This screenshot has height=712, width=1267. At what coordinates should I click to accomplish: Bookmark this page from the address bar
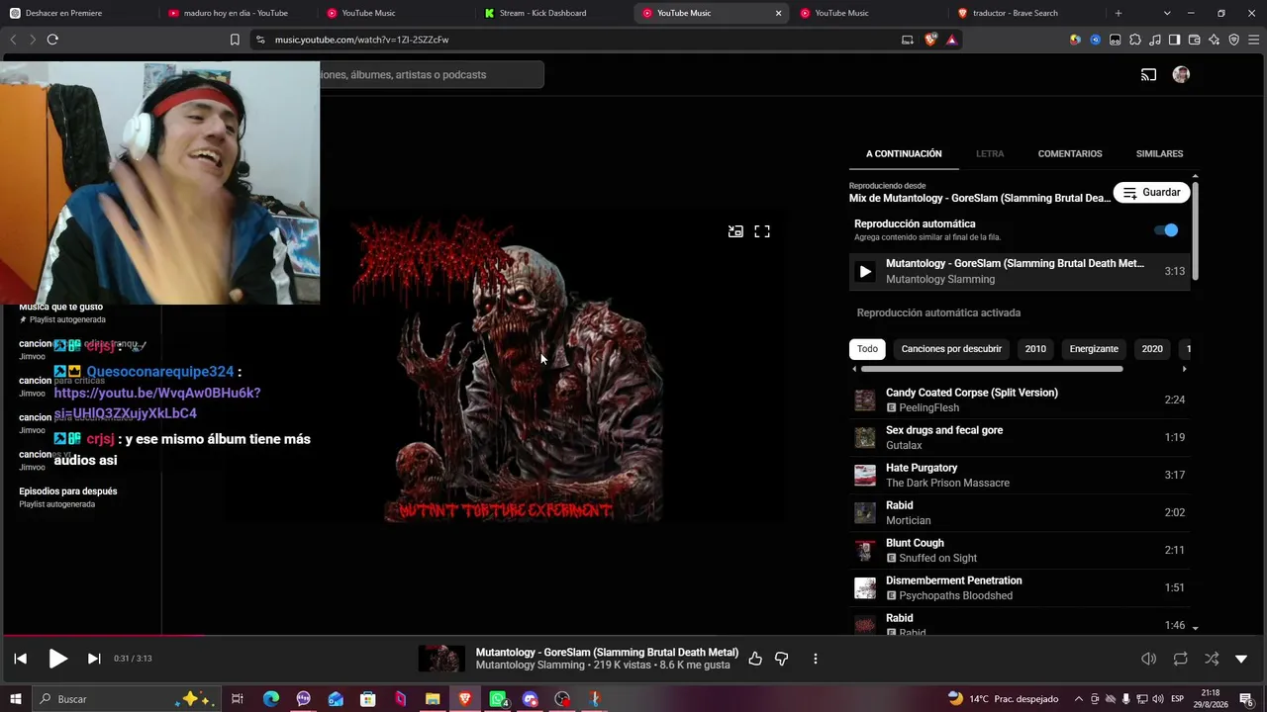235,40
